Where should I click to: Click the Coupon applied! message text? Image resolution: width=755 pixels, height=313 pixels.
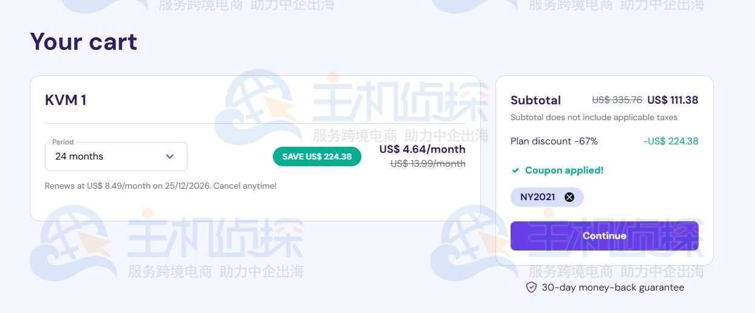pyautogui.click(x=564, y=170)
